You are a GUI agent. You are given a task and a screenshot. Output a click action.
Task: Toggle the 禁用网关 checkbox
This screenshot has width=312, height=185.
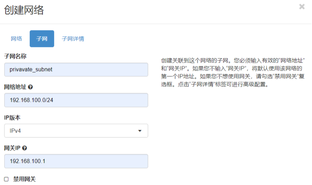pos(6,179)
